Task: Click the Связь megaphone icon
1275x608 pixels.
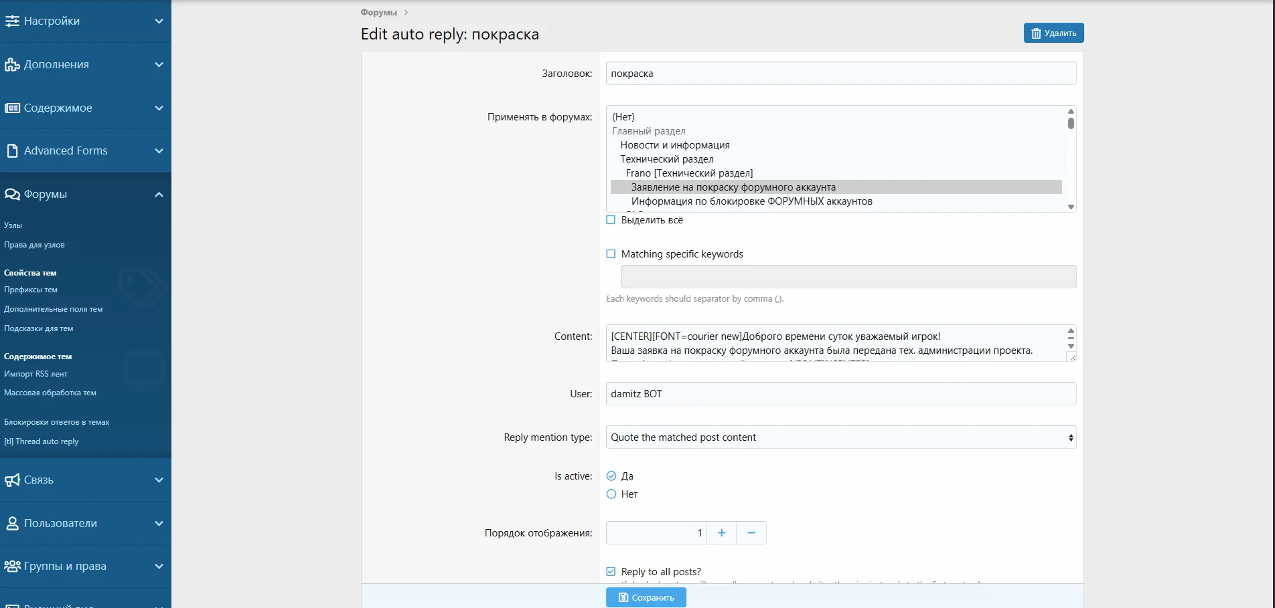Action: 12,480
